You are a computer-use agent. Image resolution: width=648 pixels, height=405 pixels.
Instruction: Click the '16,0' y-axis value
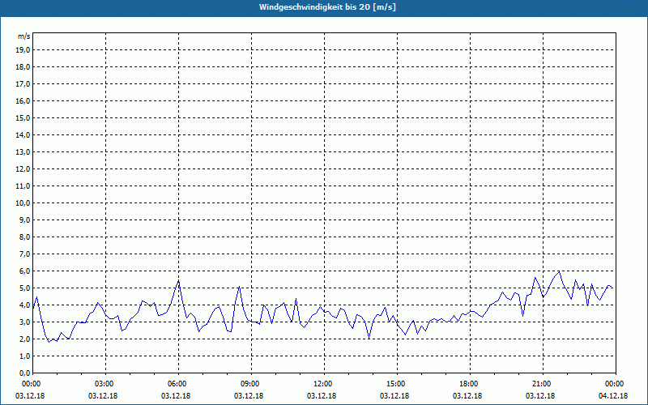[23, 100]
